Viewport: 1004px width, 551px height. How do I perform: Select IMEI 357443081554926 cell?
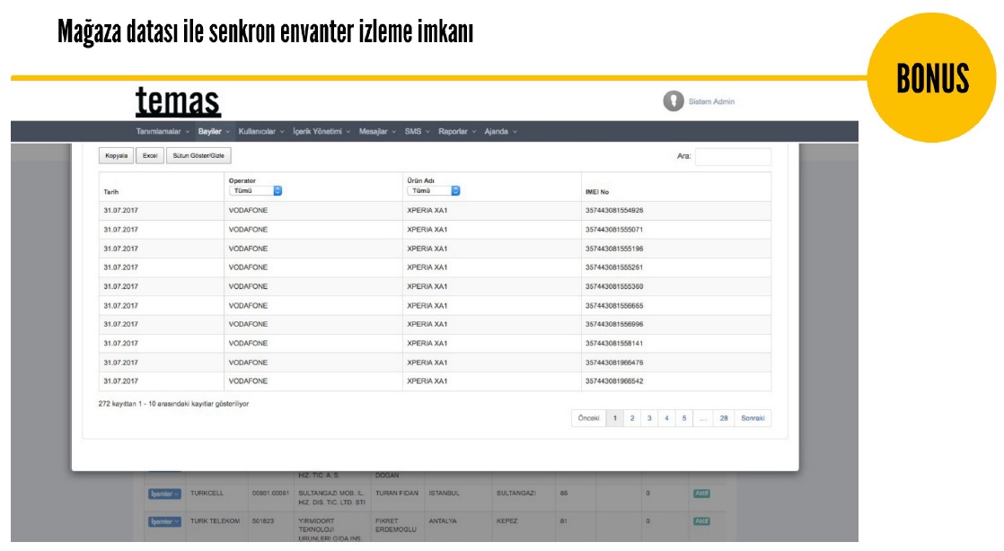point(614,211)
